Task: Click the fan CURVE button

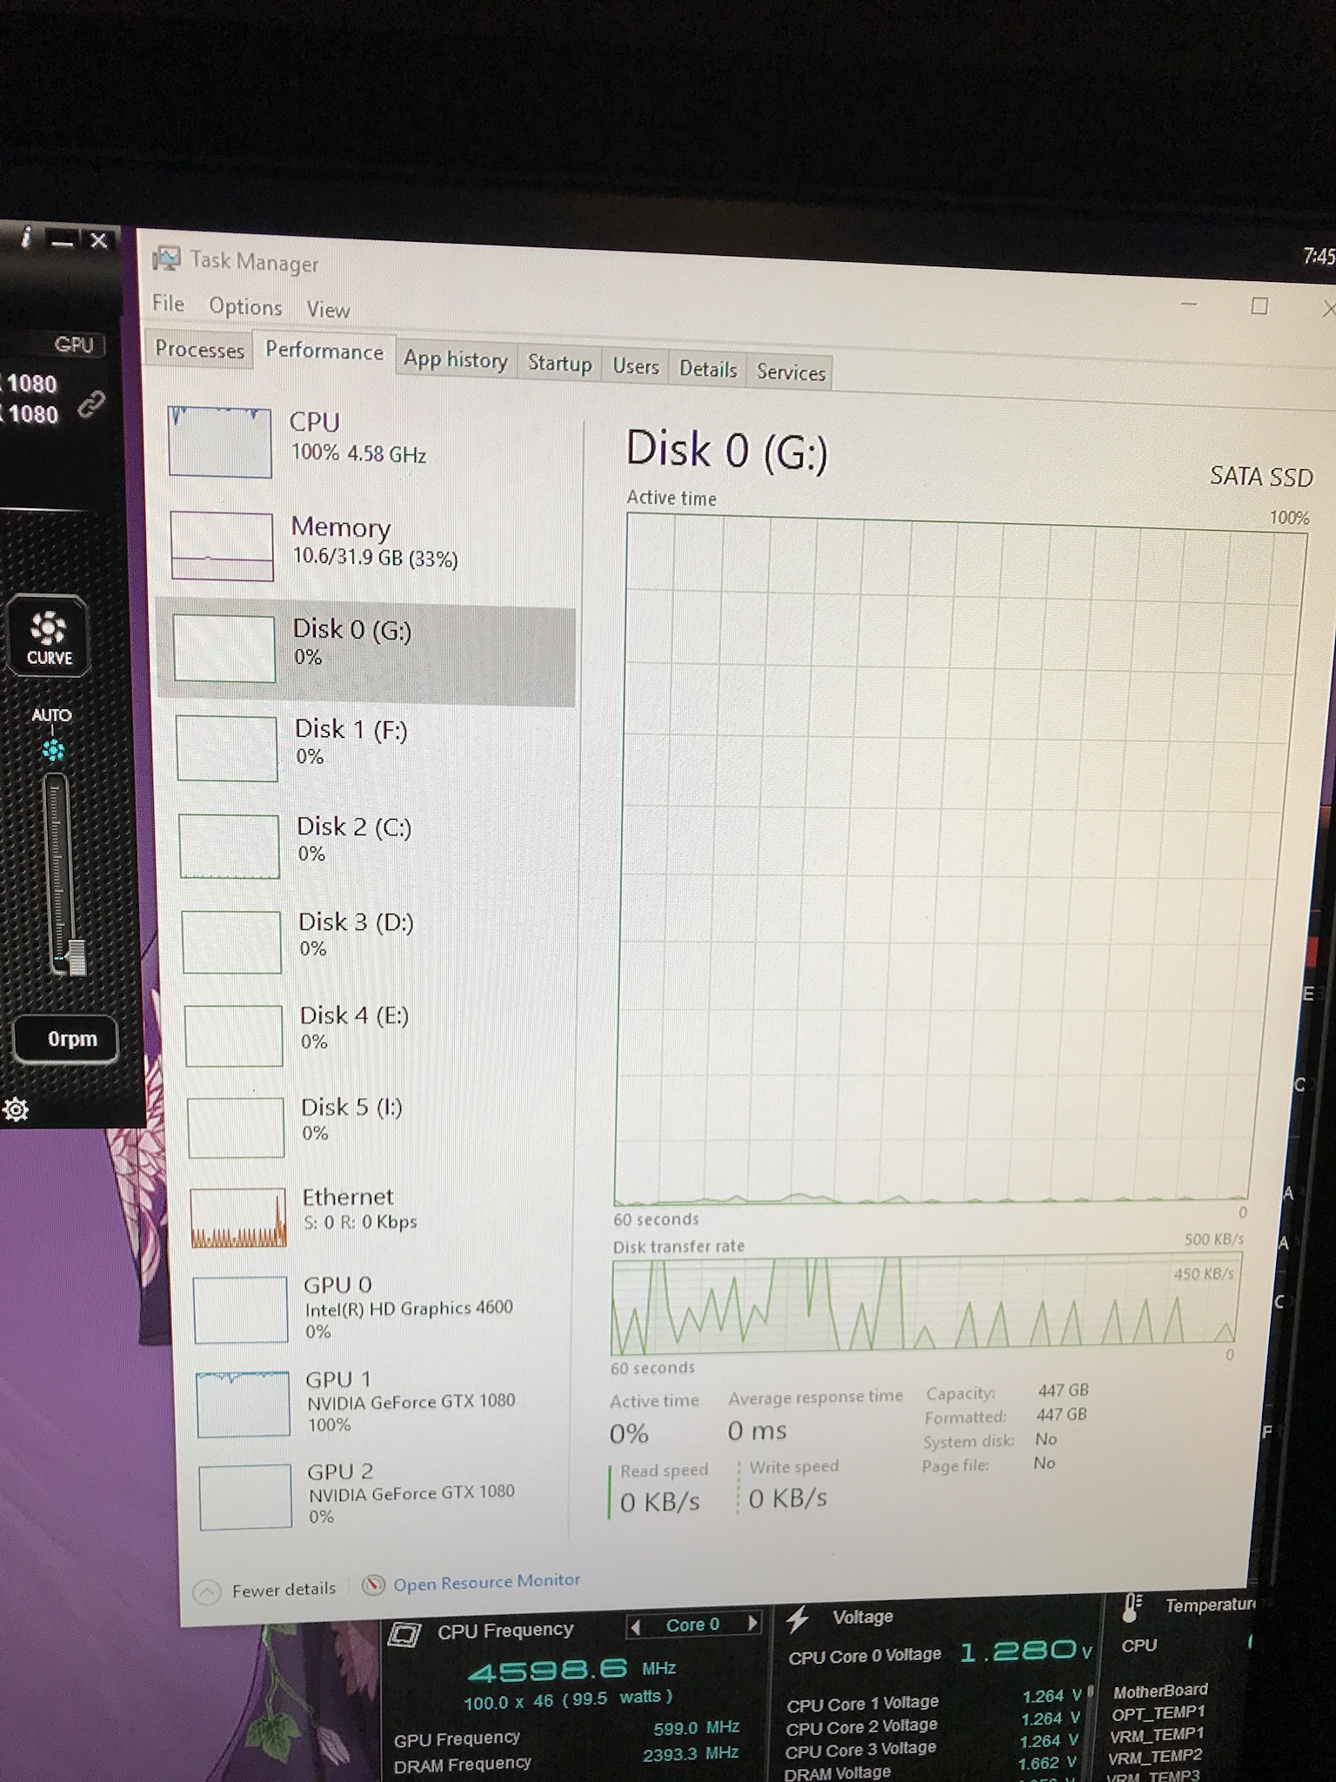Action: (x=48, y=636)
